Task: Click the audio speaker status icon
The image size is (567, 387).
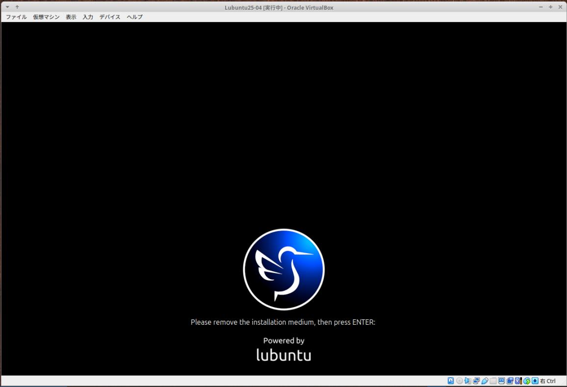Action: coord(467,381)
